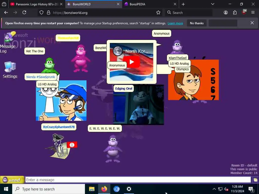The width and height of the screenshot is (259, 194).
Task: Open the Firefox account icon
Action: pos(226,13)
